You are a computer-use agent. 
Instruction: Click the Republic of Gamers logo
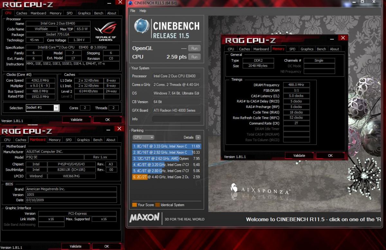[x=106, y=31]
